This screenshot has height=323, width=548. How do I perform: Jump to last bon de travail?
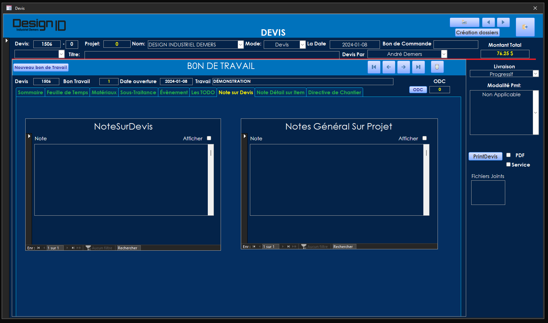pos(418,67)
